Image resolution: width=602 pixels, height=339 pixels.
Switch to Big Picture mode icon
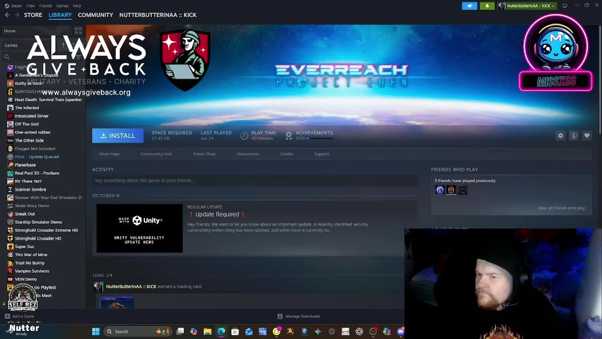pos(565,6)
